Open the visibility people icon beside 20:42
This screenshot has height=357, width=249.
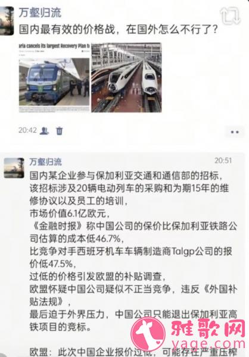tap(44, 130)
